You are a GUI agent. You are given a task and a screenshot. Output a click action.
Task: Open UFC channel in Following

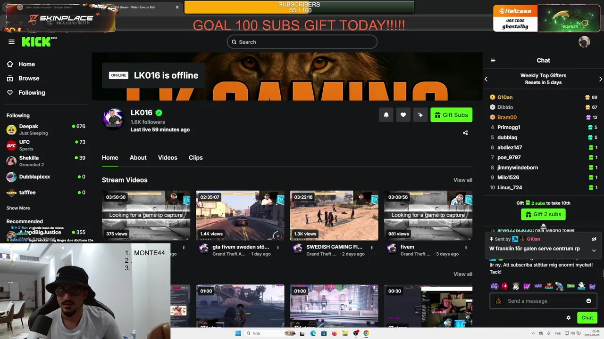(x=46, y=145)
